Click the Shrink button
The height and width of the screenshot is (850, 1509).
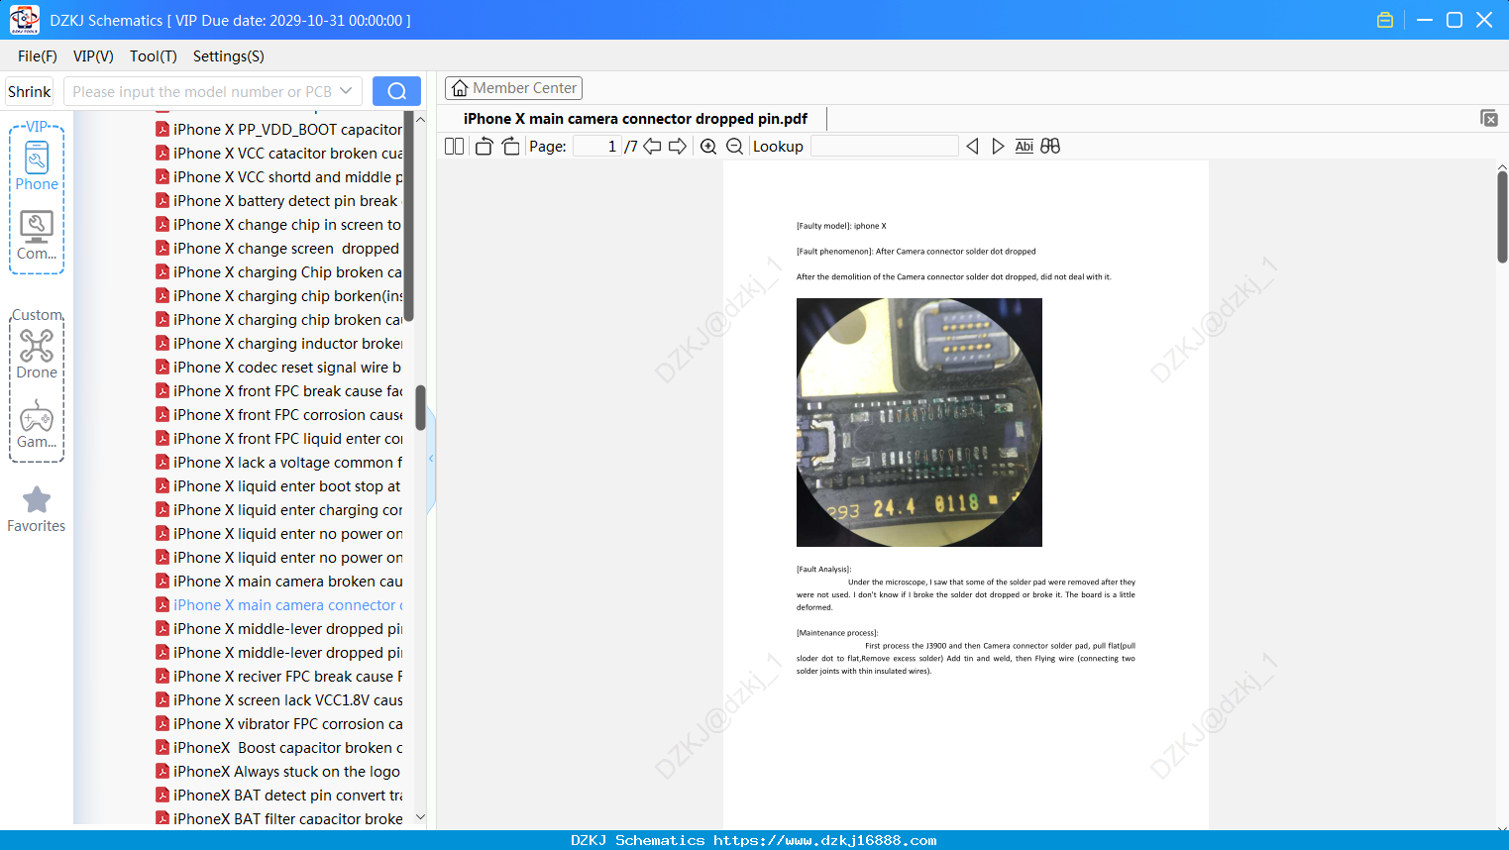(x=30, y=91)
